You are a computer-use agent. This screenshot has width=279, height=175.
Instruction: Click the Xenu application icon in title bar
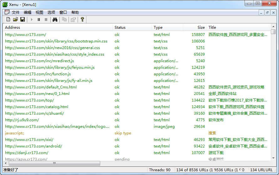5,4
